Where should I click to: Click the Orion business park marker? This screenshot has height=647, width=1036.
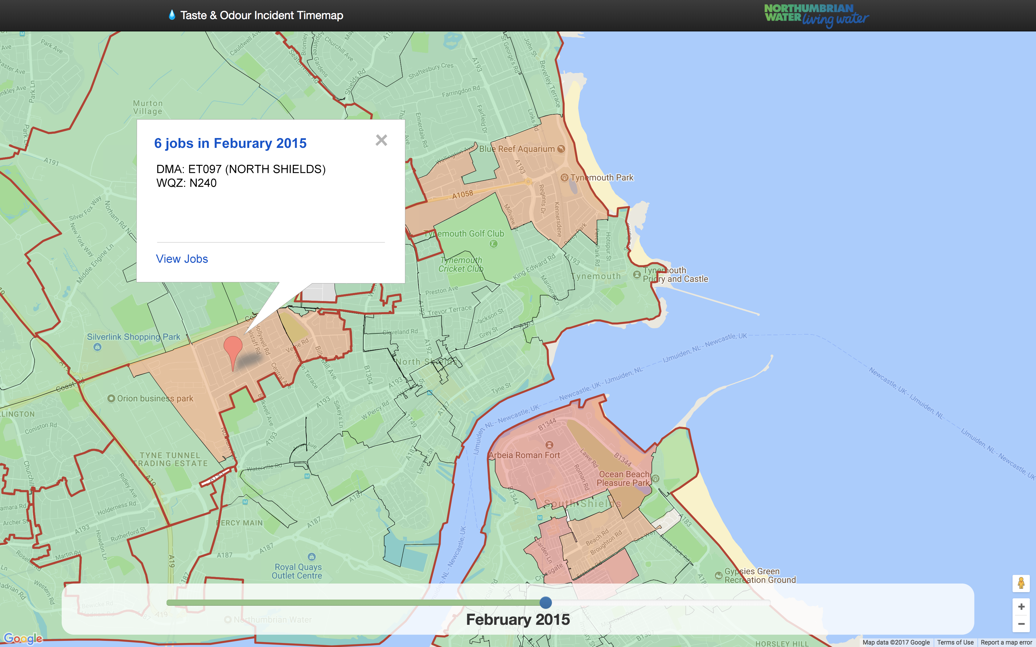pyautogui.click(x=111, y=398)
